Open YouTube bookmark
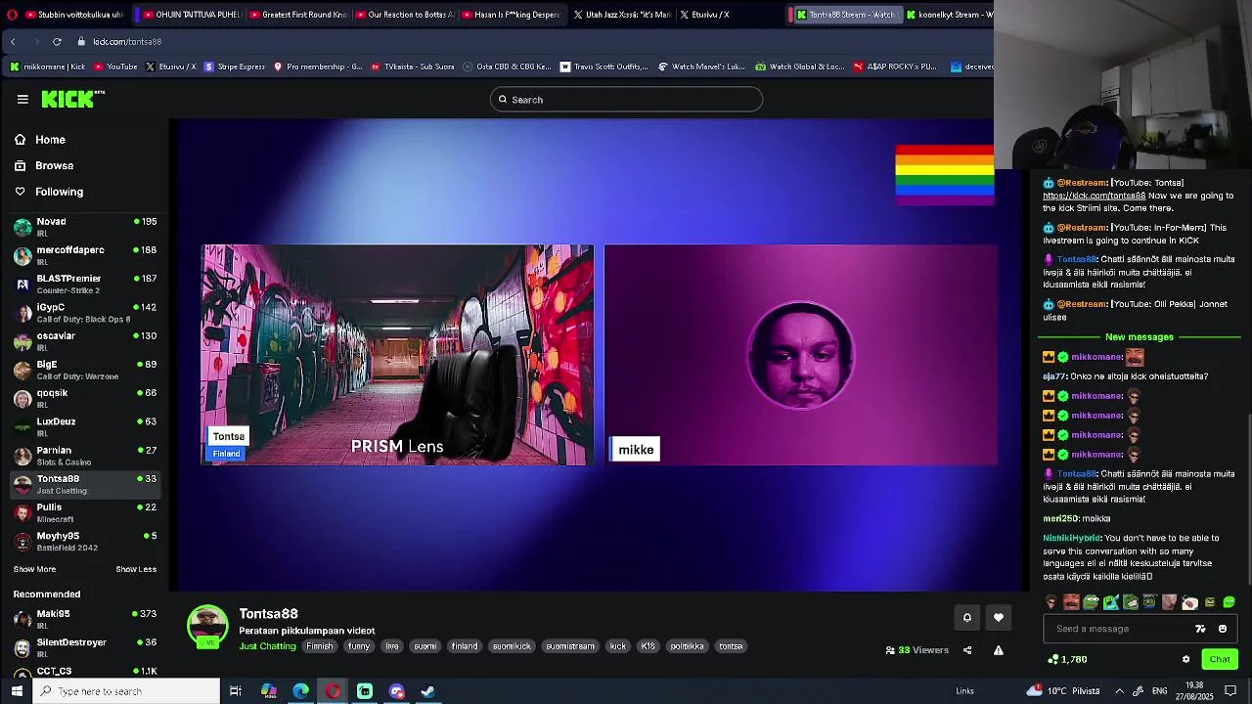Image resolution: width=1252 pixels, height=704 pixels. [114, 66]
